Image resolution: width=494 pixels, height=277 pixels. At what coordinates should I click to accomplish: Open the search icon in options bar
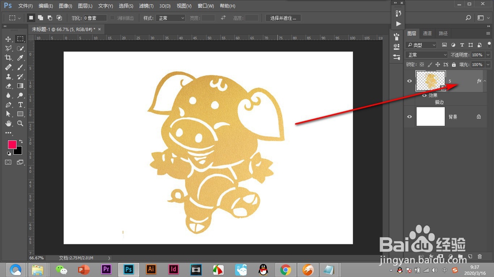(468, 18)
